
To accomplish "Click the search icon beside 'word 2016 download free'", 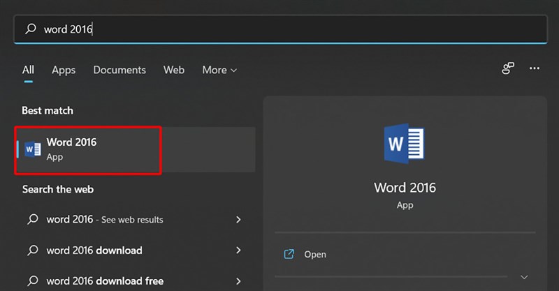I will coord(32,281).
